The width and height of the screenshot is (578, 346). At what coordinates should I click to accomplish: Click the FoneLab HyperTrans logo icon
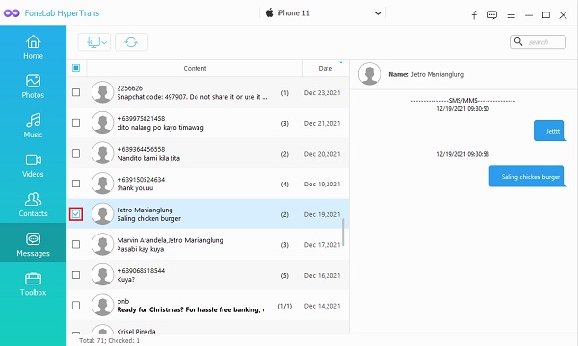tap(12, 13)
